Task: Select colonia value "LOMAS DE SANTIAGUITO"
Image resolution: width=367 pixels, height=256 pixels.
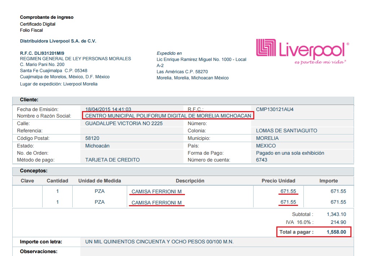Action: tap(286, 131)
